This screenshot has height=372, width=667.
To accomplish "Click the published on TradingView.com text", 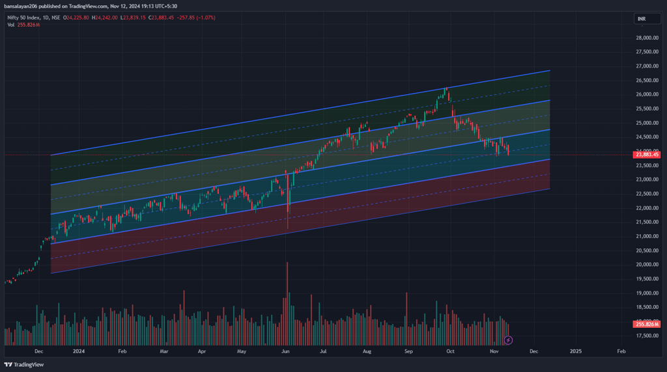I will pyautogui.click(x=73, y=7).
